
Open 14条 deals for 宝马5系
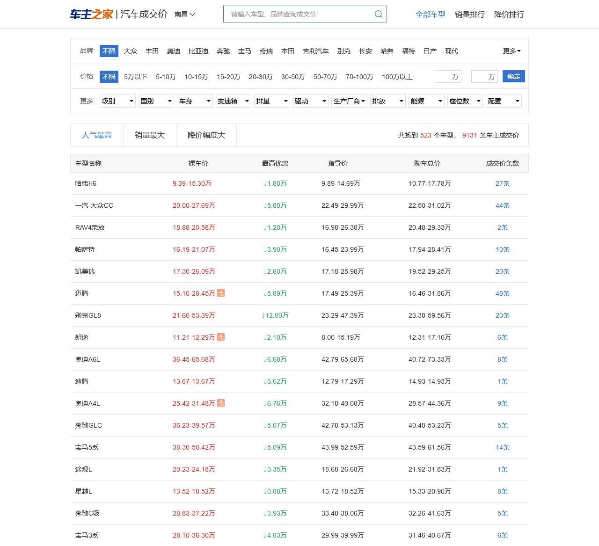(503, 447)
